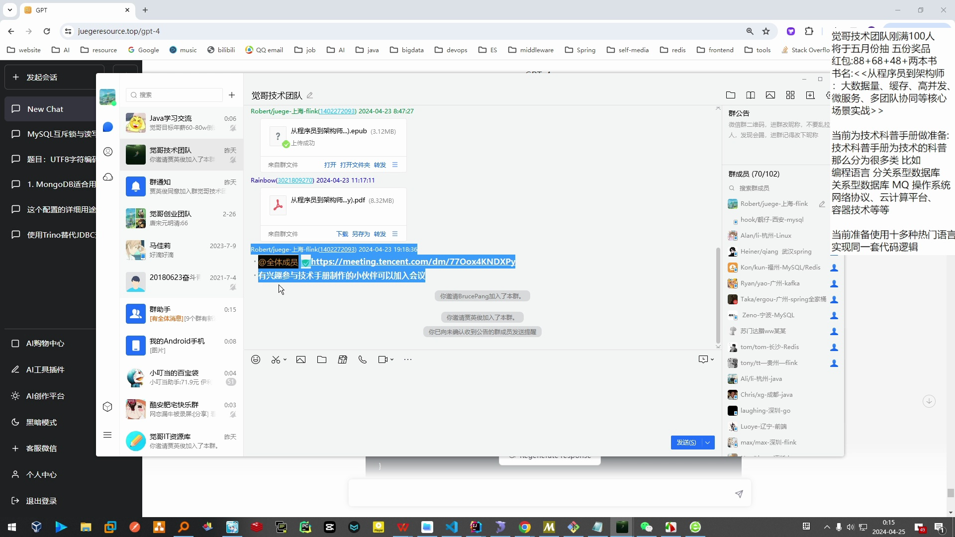Click the plus button beside QQ search
The height and width of the screenshot is (537, 955).
pos(232,95)
